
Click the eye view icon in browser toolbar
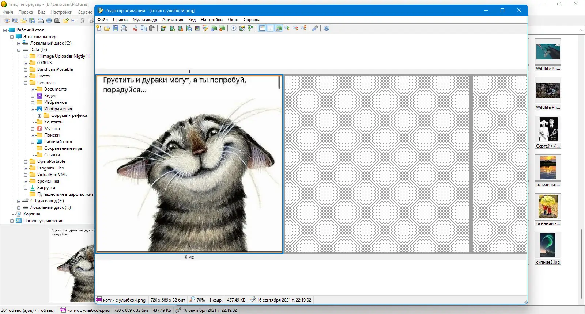[x=7, y=20]
